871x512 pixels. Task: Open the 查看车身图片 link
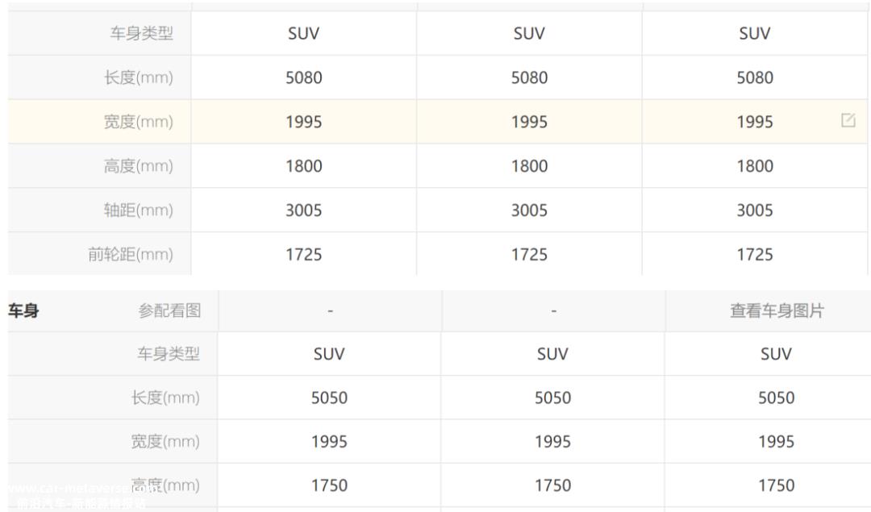(777, 310)
